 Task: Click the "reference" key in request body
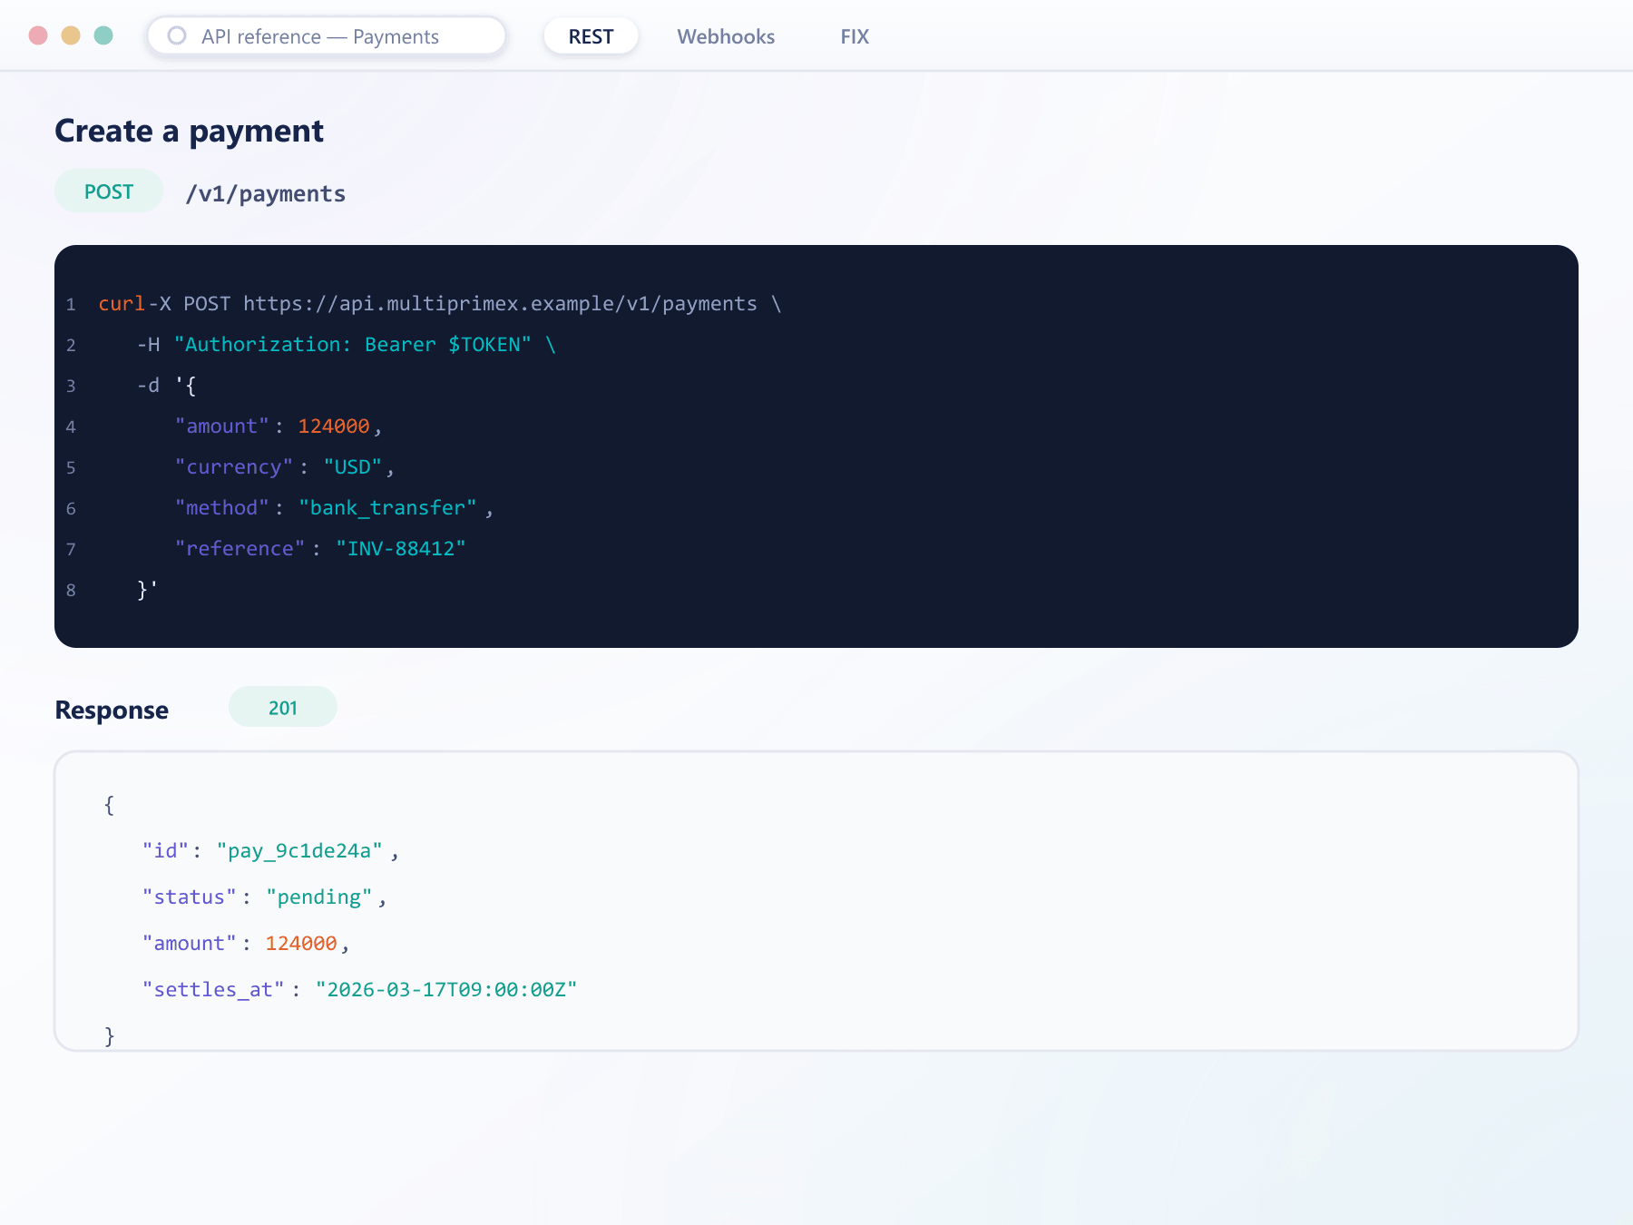click(x=240, y=549)
